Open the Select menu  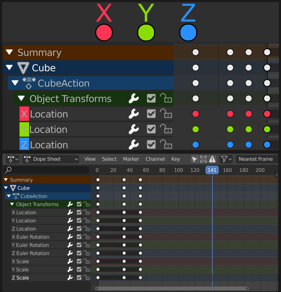click(x=109, y=159)
